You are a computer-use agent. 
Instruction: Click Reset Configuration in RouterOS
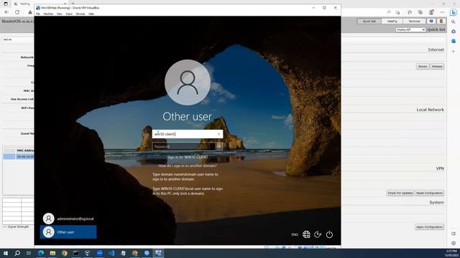pos(429,193)
